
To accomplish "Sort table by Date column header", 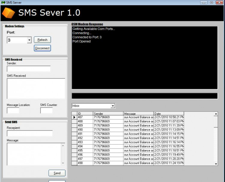I will click(x=169, y=114).
